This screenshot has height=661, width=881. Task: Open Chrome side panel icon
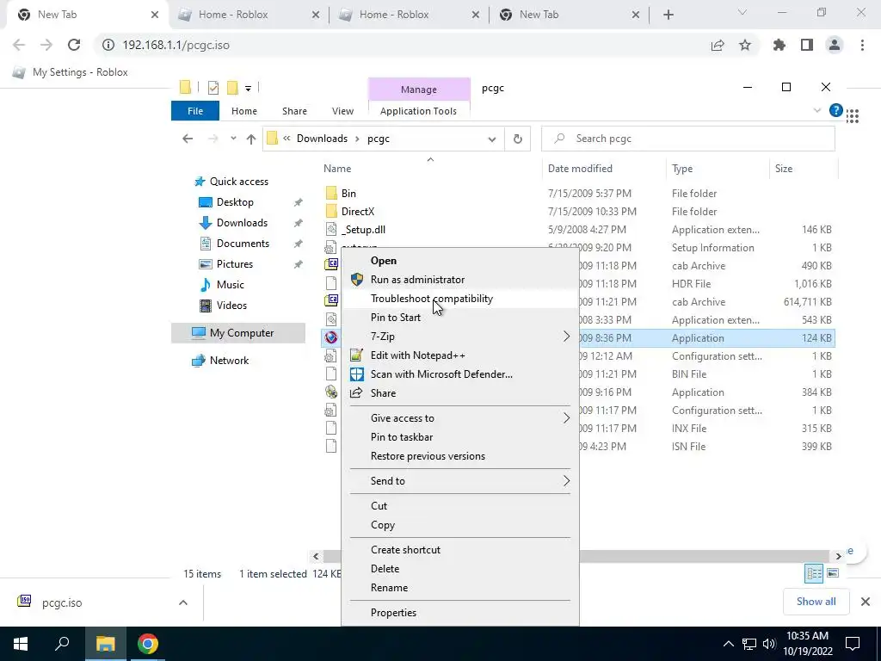[x=807, y=45]
